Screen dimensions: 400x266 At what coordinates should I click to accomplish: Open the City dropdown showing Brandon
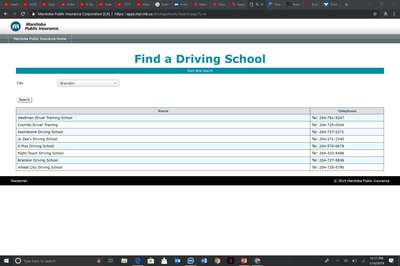click(x=88, y=83)
